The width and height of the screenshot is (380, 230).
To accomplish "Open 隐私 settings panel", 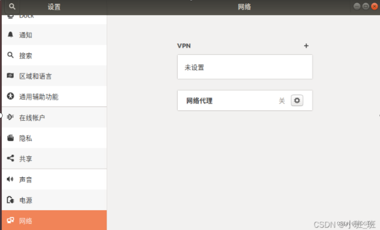I will pos(54,138).
